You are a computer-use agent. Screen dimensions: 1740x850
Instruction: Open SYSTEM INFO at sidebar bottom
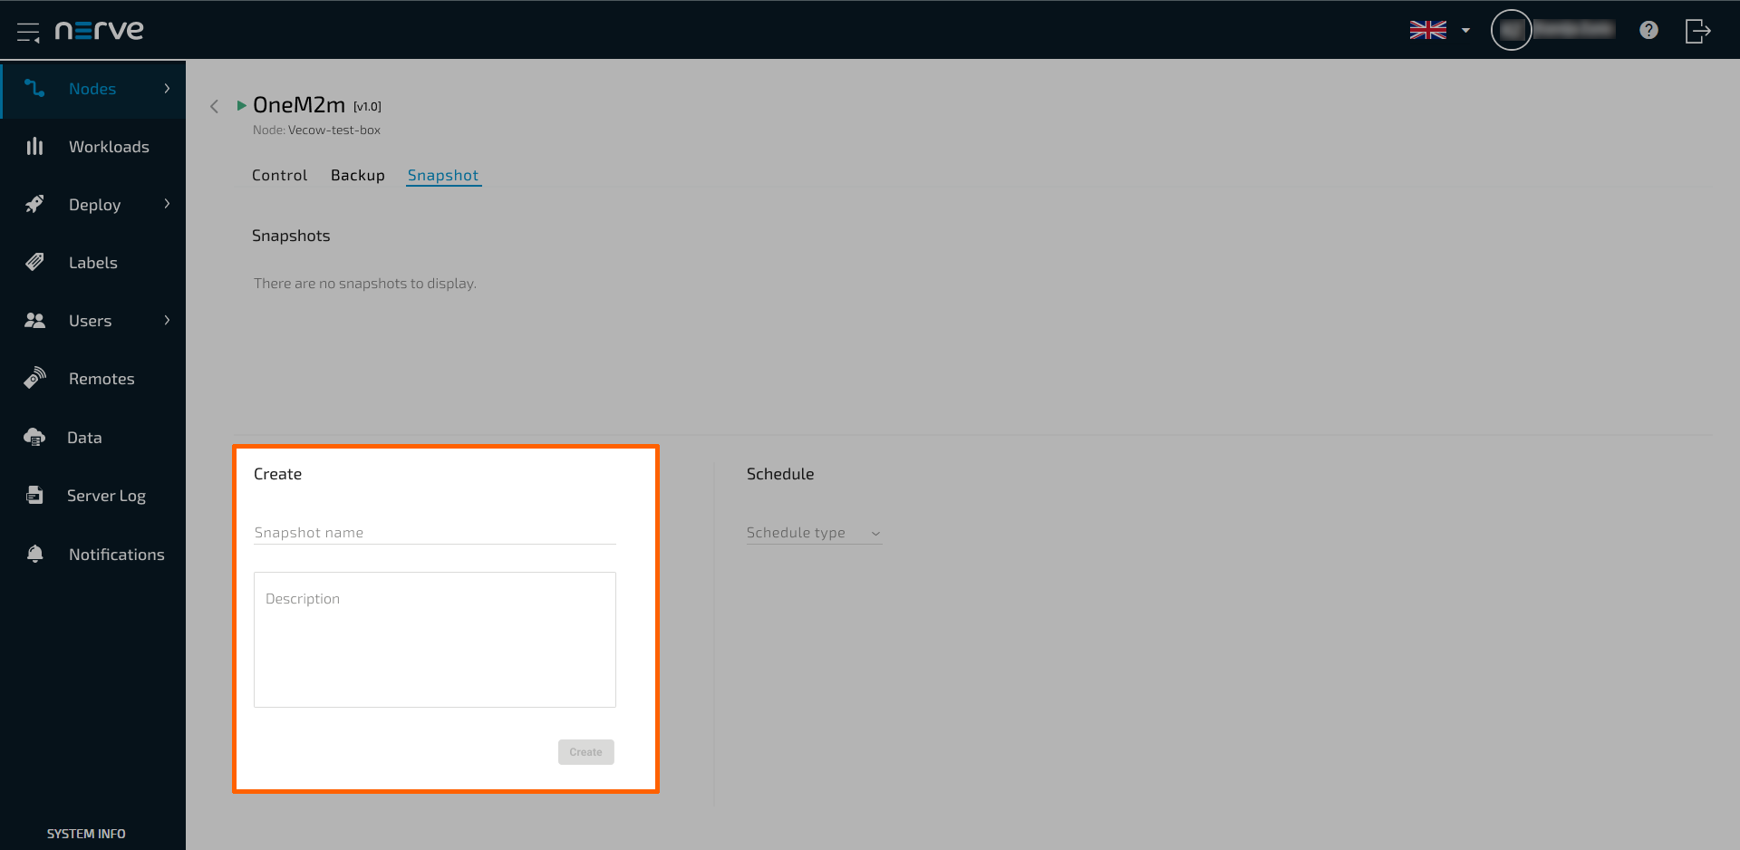(x=86, y=834)
